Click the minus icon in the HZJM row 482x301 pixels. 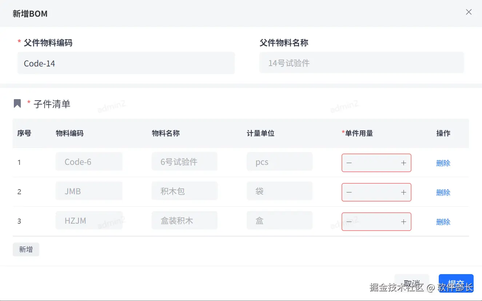[349, 222]
